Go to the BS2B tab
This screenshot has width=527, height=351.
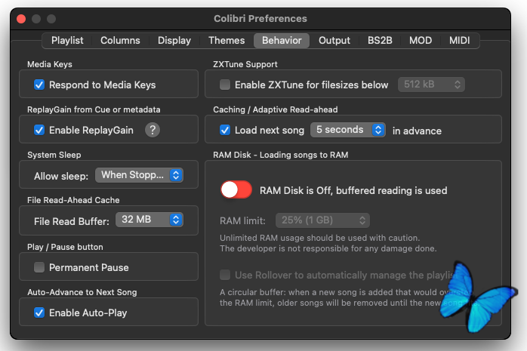tap(381, 40)
